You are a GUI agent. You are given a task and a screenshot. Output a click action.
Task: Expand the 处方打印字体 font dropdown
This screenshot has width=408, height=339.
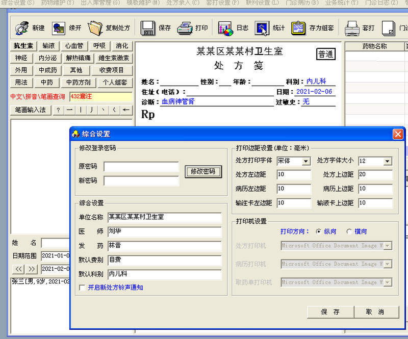(306, 161)
